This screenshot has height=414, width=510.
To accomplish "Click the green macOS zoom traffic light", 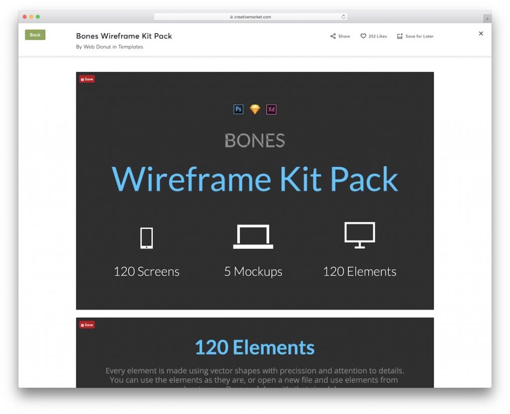I will click(37, 16).
